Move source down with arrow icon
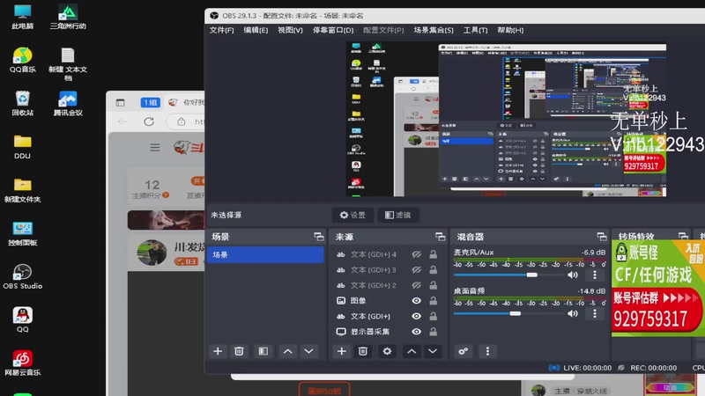 tap(433, 351)
